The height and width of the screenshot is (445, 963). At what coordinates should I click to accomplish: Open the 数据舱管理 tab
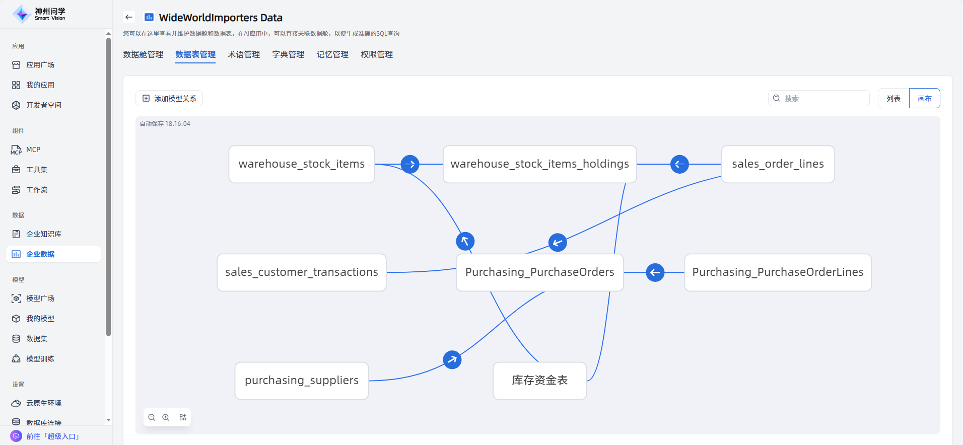tap(143, 54)
